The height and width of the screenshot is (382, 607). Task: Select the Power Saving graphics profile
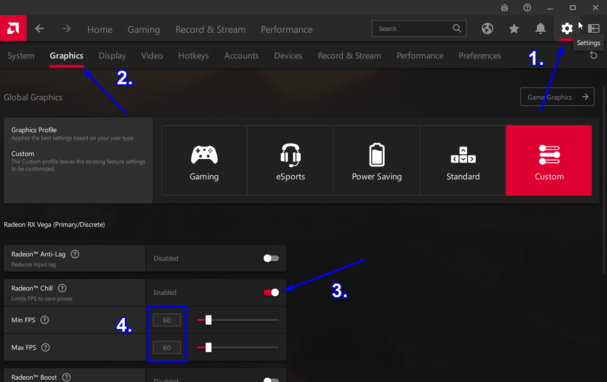(x=377, y=161)
